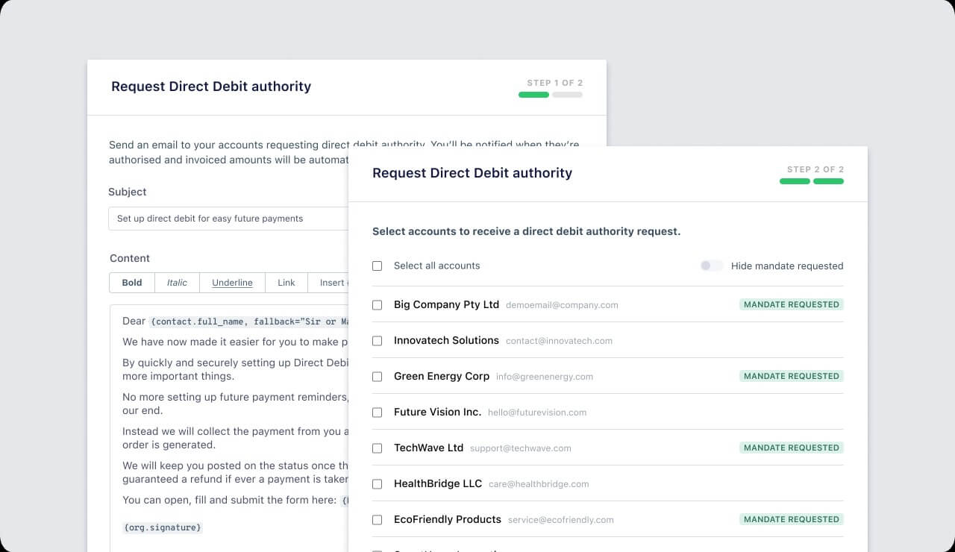Toggle the Hide mandate requested switch

coord(711,266)
